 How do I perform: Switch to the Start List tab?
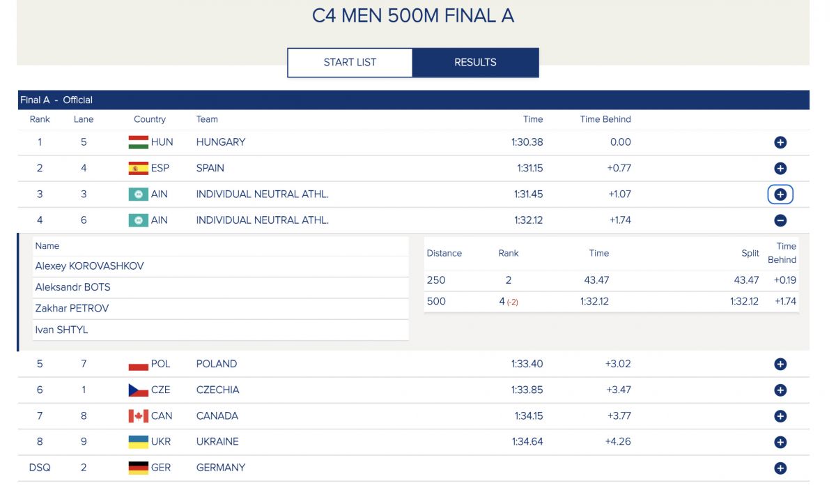click(350, 62)
